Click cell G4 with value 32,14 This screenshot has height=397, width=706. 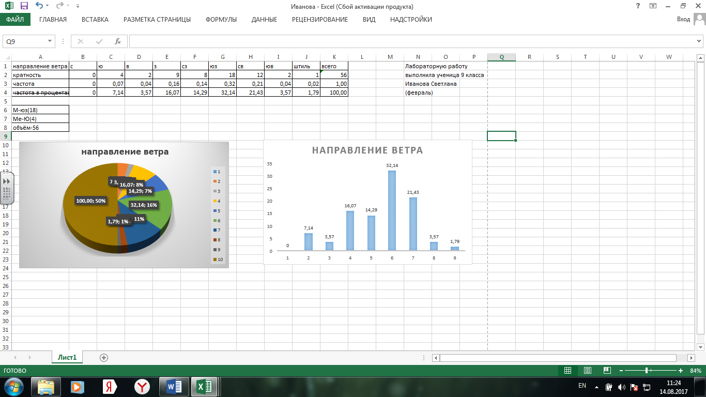222,93
